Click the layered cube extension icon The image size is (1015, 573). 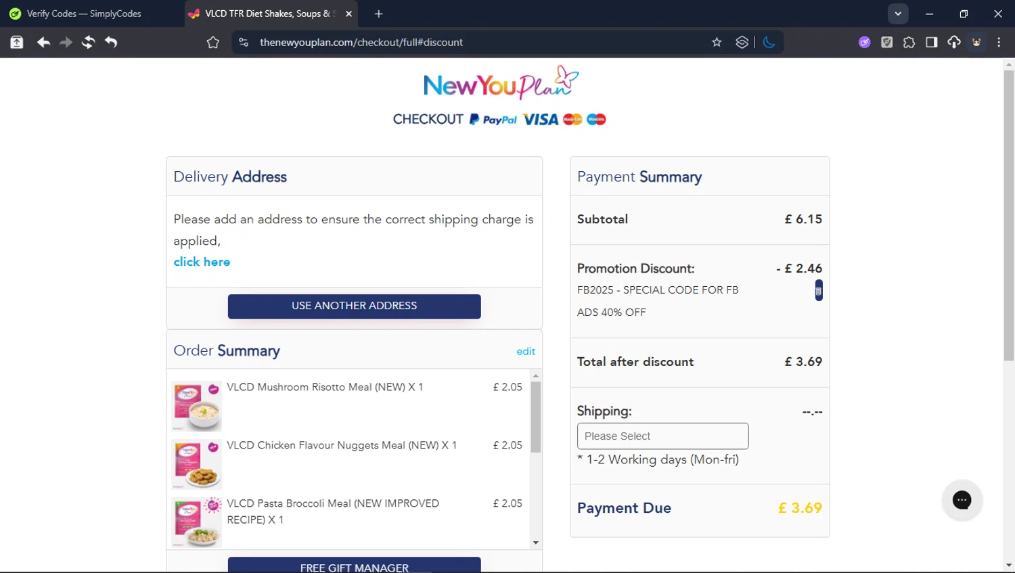(x=742, y=43)
